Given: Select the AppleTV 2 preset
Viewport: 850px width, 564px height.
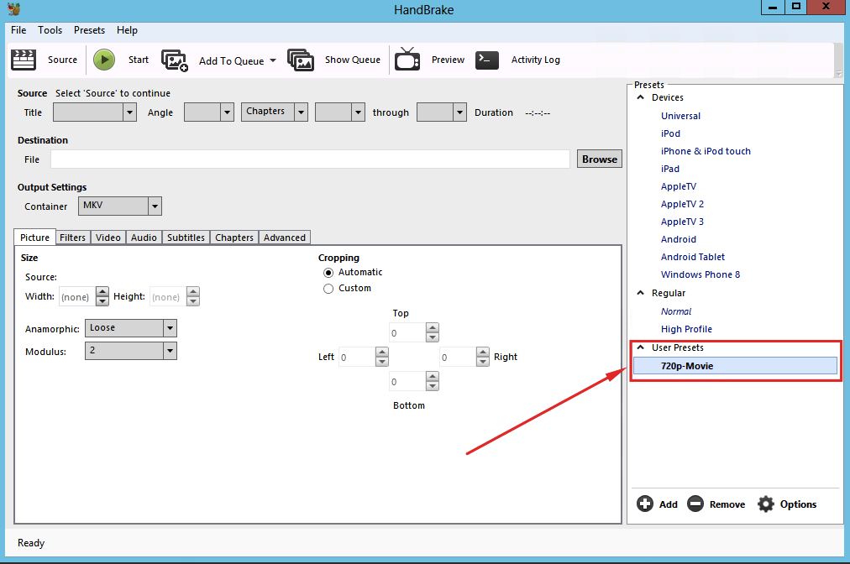Looking at the screenshot, I should coord(682,204).
